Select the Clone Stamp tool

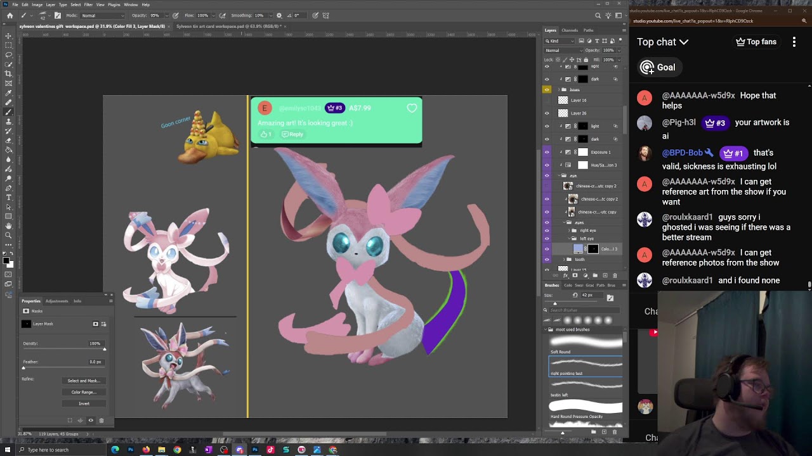tap(9, 122)
